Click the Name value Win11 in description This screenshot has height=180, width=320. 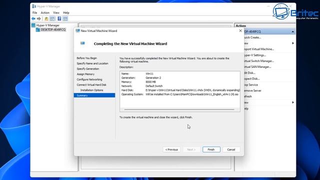tap(149, 73)
